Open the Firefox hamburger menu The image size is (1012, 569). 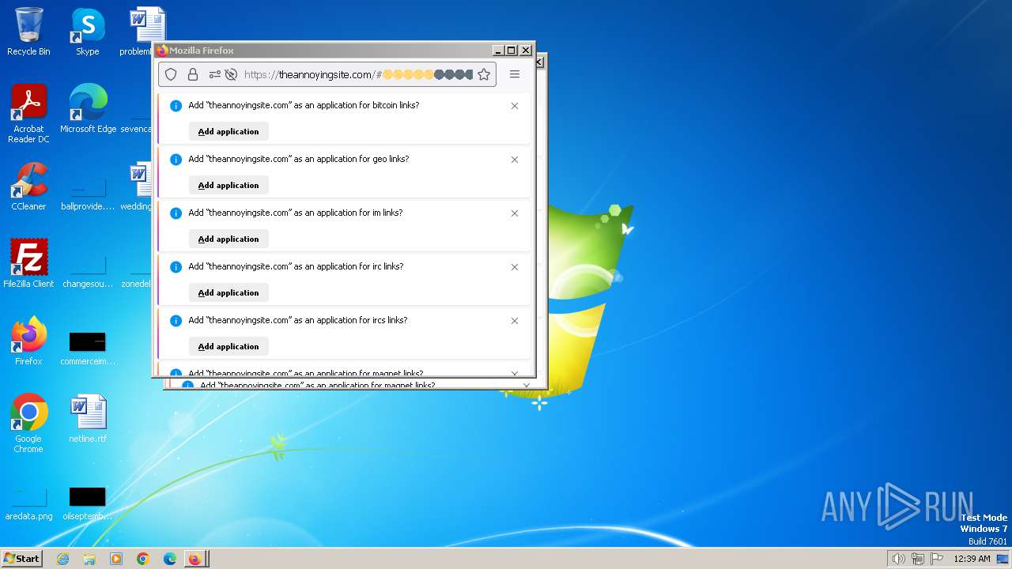click(x=515, y=74)
